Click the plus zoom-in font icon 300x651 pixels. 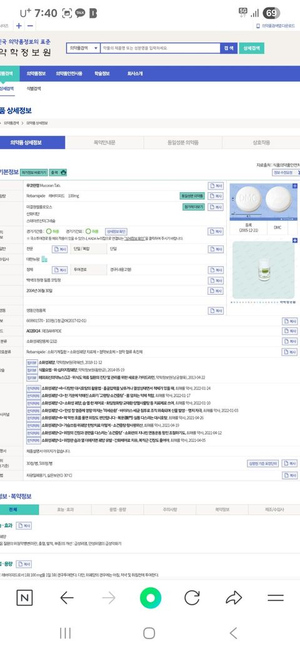tap(19, 26)
